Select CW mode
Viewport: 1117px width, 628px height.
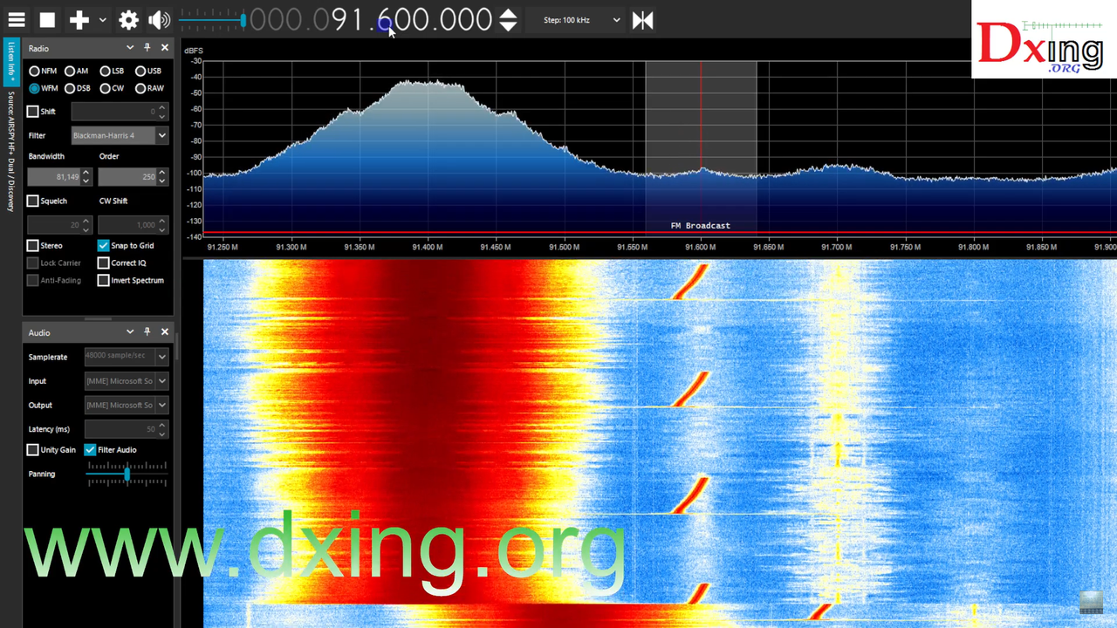tap(112, 88)
